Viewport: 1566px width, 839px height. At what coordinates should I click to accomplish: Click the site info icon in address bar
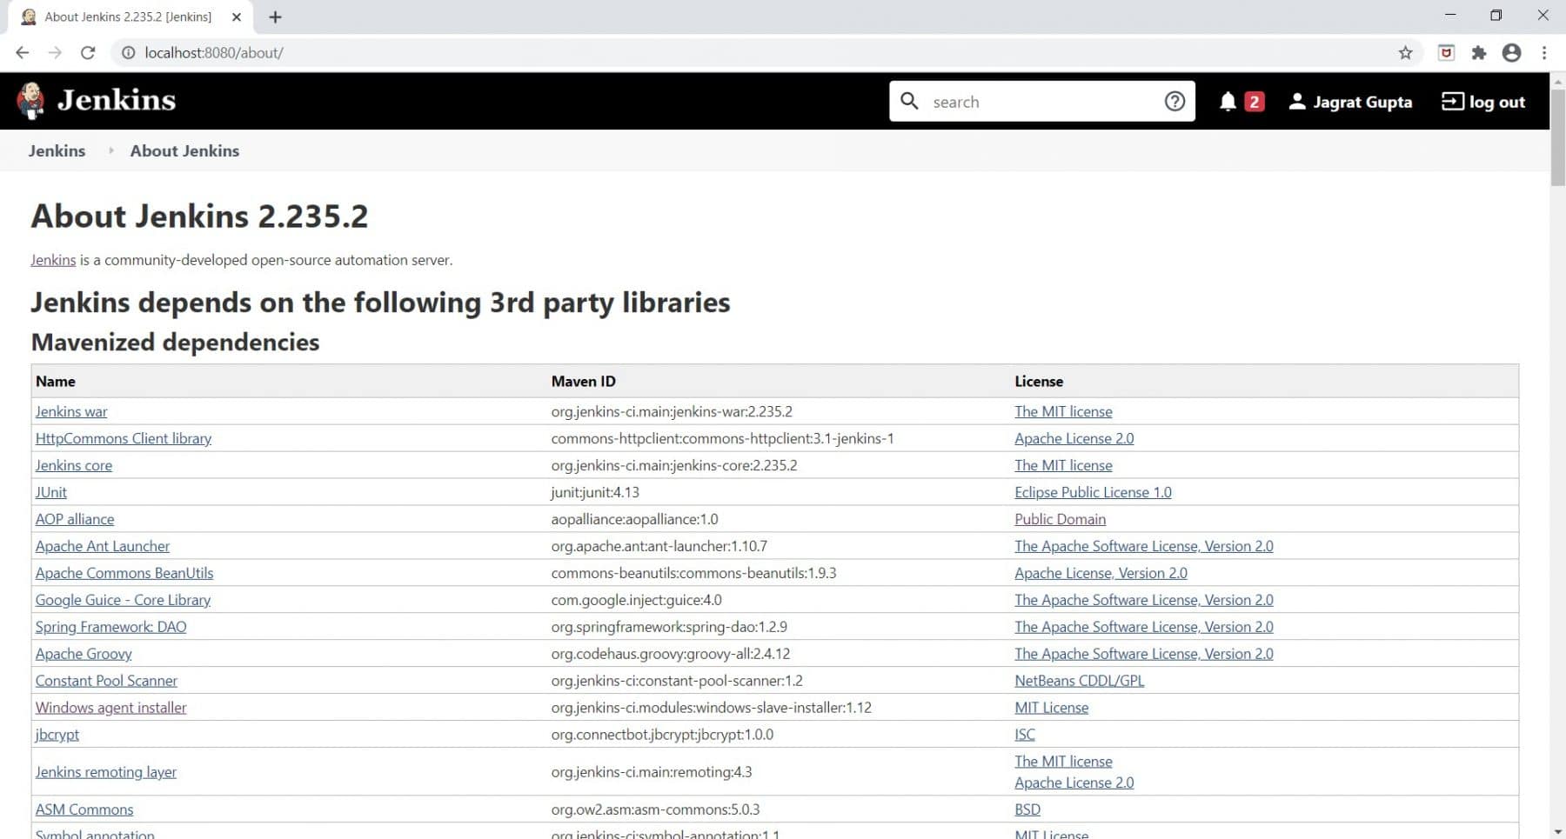pyautogui.click(x=127, y=52)
